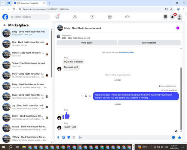This screenshot has height=150, width=187.
Task: Click Eddy's large thumbs-up sticker message
Action: [x=66, y=115]
